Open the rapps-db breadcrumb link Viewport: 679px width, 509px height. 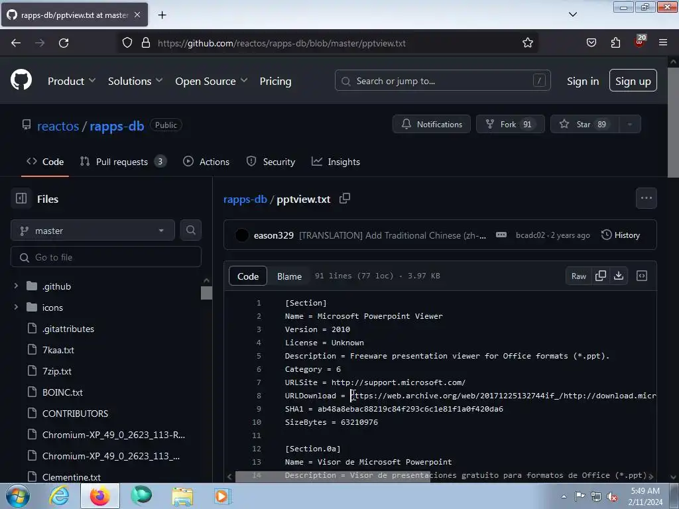pos(245,199)
